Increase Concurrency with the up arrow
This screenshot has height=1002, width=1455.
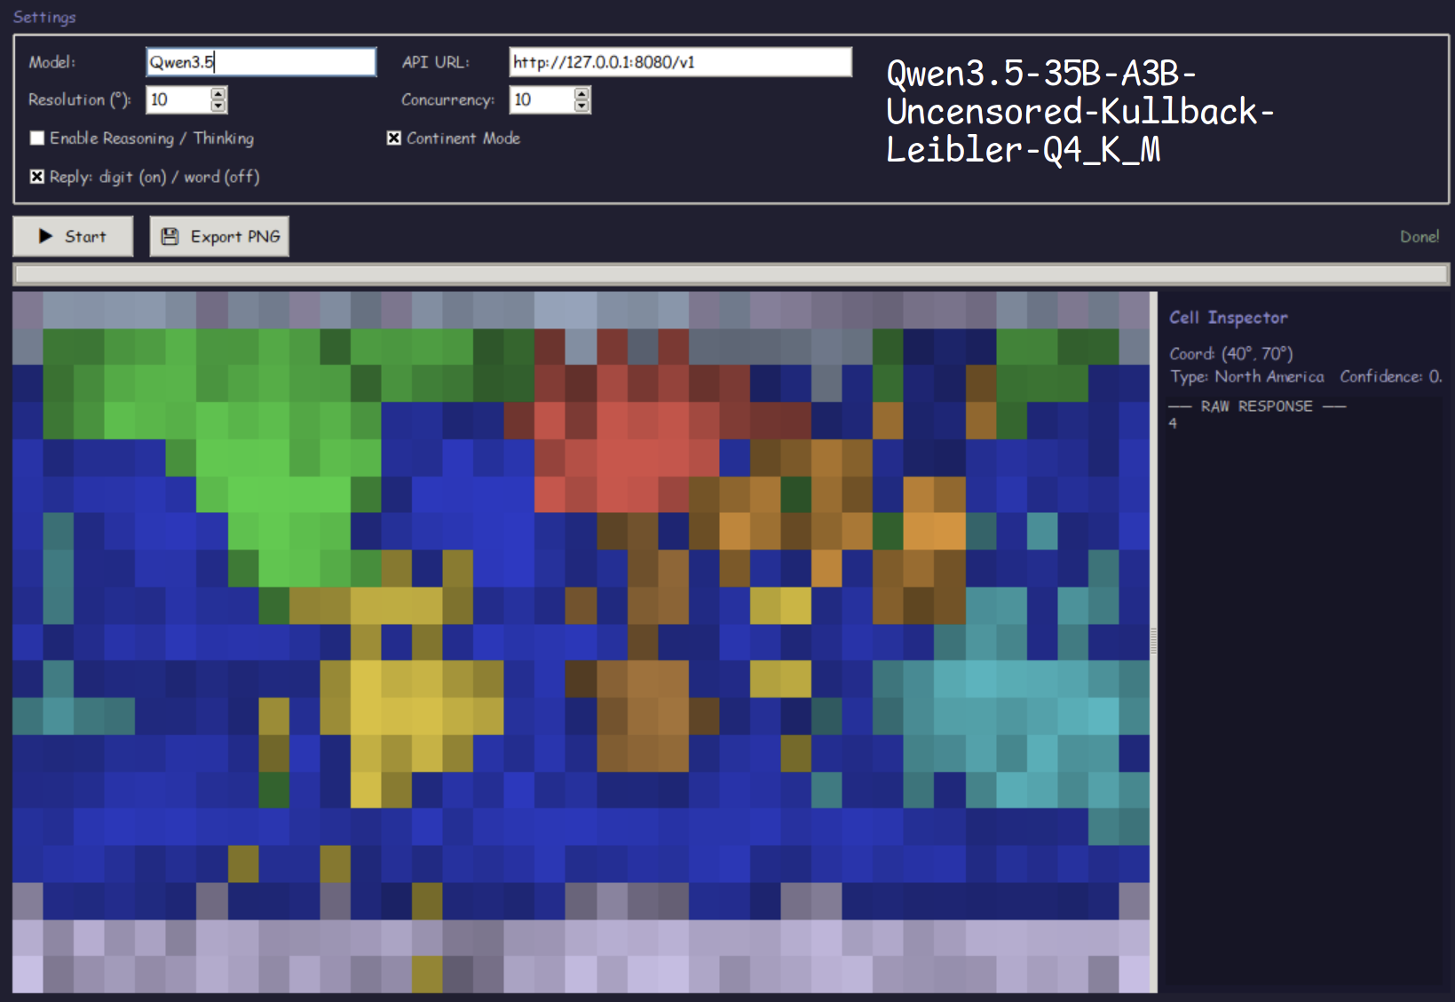pos(581,93)
